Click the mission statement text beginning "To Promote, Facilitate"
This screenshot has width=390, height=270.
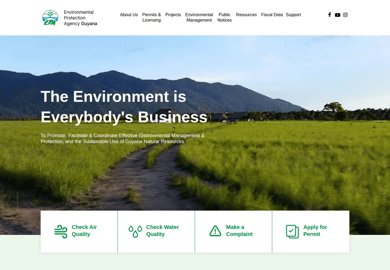click(122, 139)
